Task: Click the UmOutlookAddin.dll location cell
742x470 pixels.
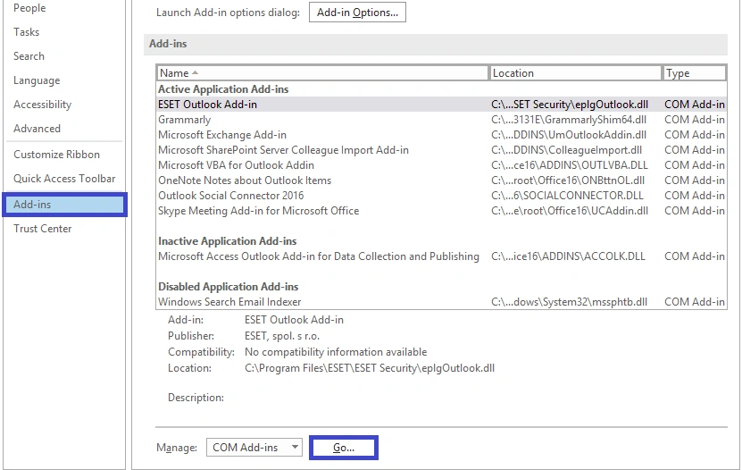Action: [x=569, y=135]
